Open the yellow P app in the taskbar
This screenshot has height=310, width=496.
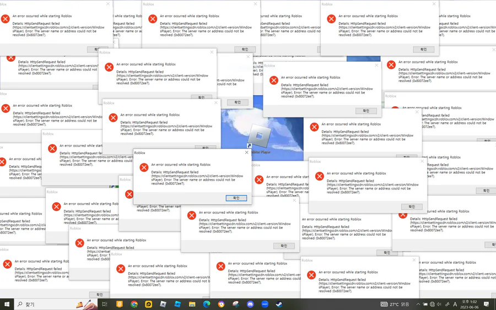pyautogui.click(x=148, y=304)
